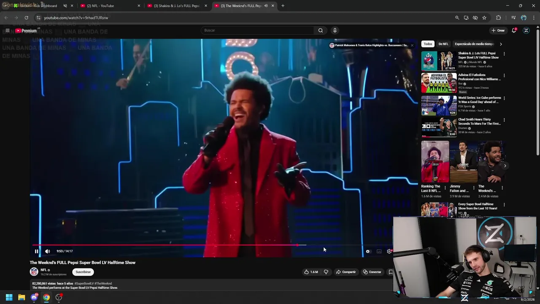The width and height of the screenshot is (540, 304).
Task: Open the #SuperBowlLV hashtag link
Action: (84, 284)
